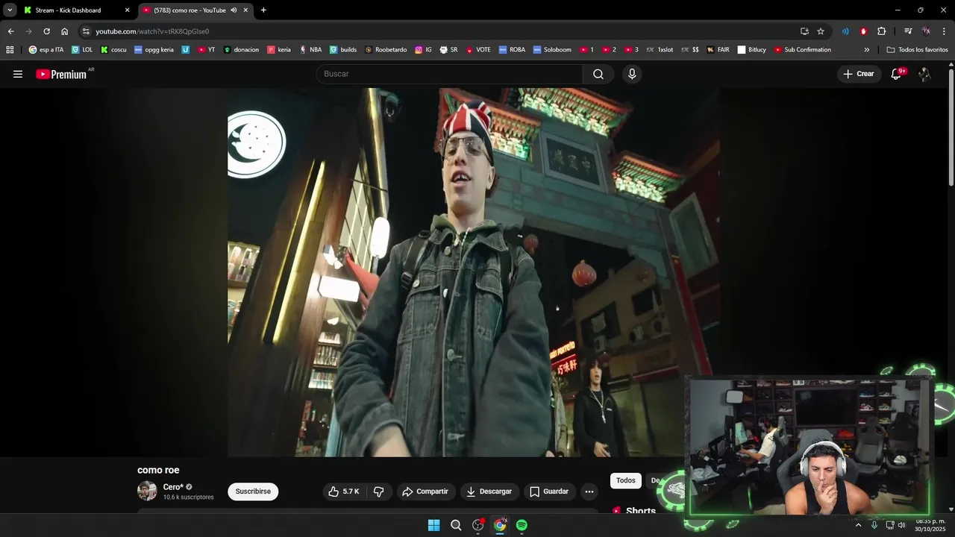
Task: Open the builds bookmark
Action: (343, 50)
